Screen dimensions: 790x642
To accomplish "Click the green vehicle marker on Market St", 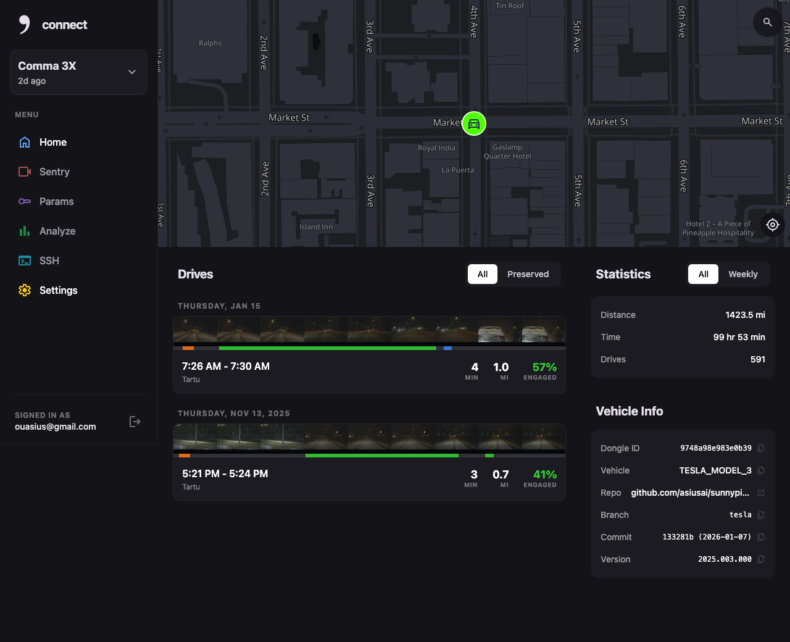I will (474, 123).
